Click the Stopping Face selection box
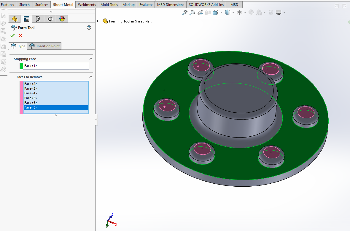Image resolution: width=350 pixels, height=231 pixels. (56, 66)
